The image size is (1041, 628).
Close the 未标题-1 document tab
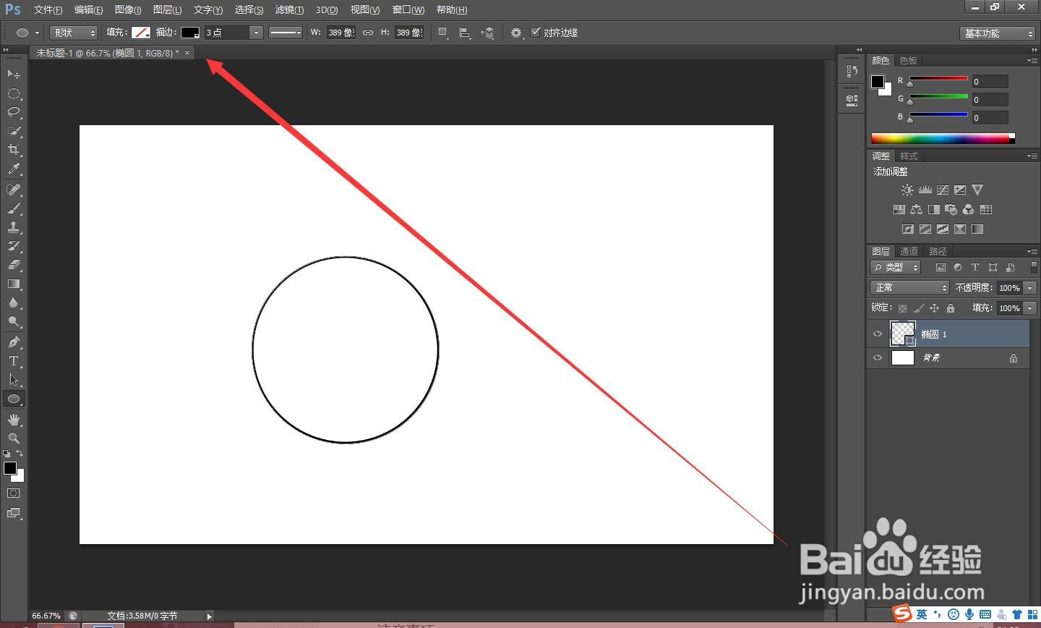[187, 53]
